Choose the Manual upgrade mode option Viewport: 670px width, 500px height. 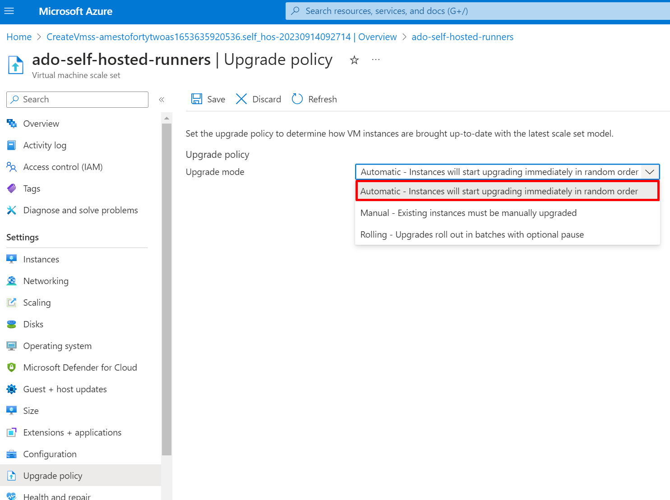point(468,213)
